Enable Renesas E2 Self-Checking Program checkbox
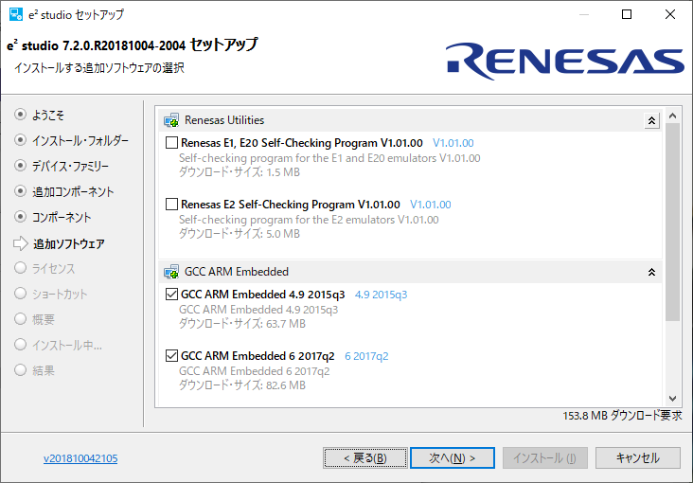693x483 pixels. [171, 205]
